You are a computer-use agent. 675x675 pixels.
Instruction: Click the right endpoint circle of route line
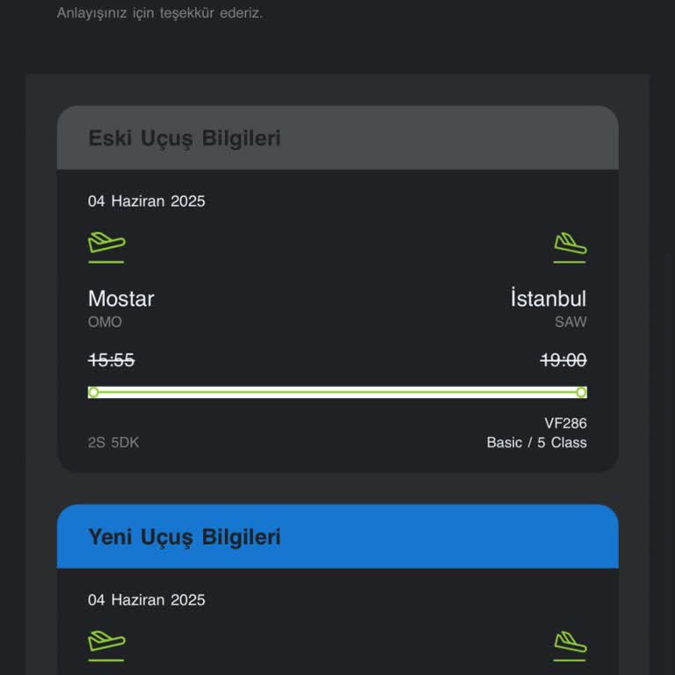click(581, 392)
